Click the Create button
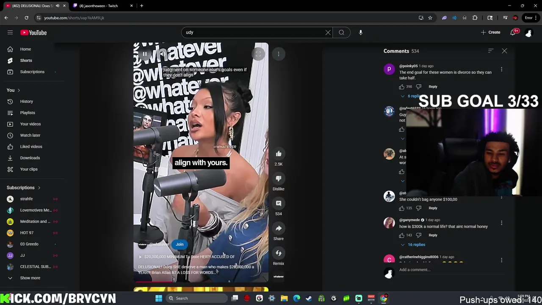This screenshot has width=542, height=305. click(x=491, y=32)
